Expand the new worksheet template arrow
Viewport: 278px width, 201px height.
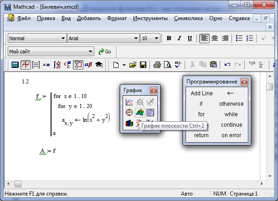click(x=124, y=65)
